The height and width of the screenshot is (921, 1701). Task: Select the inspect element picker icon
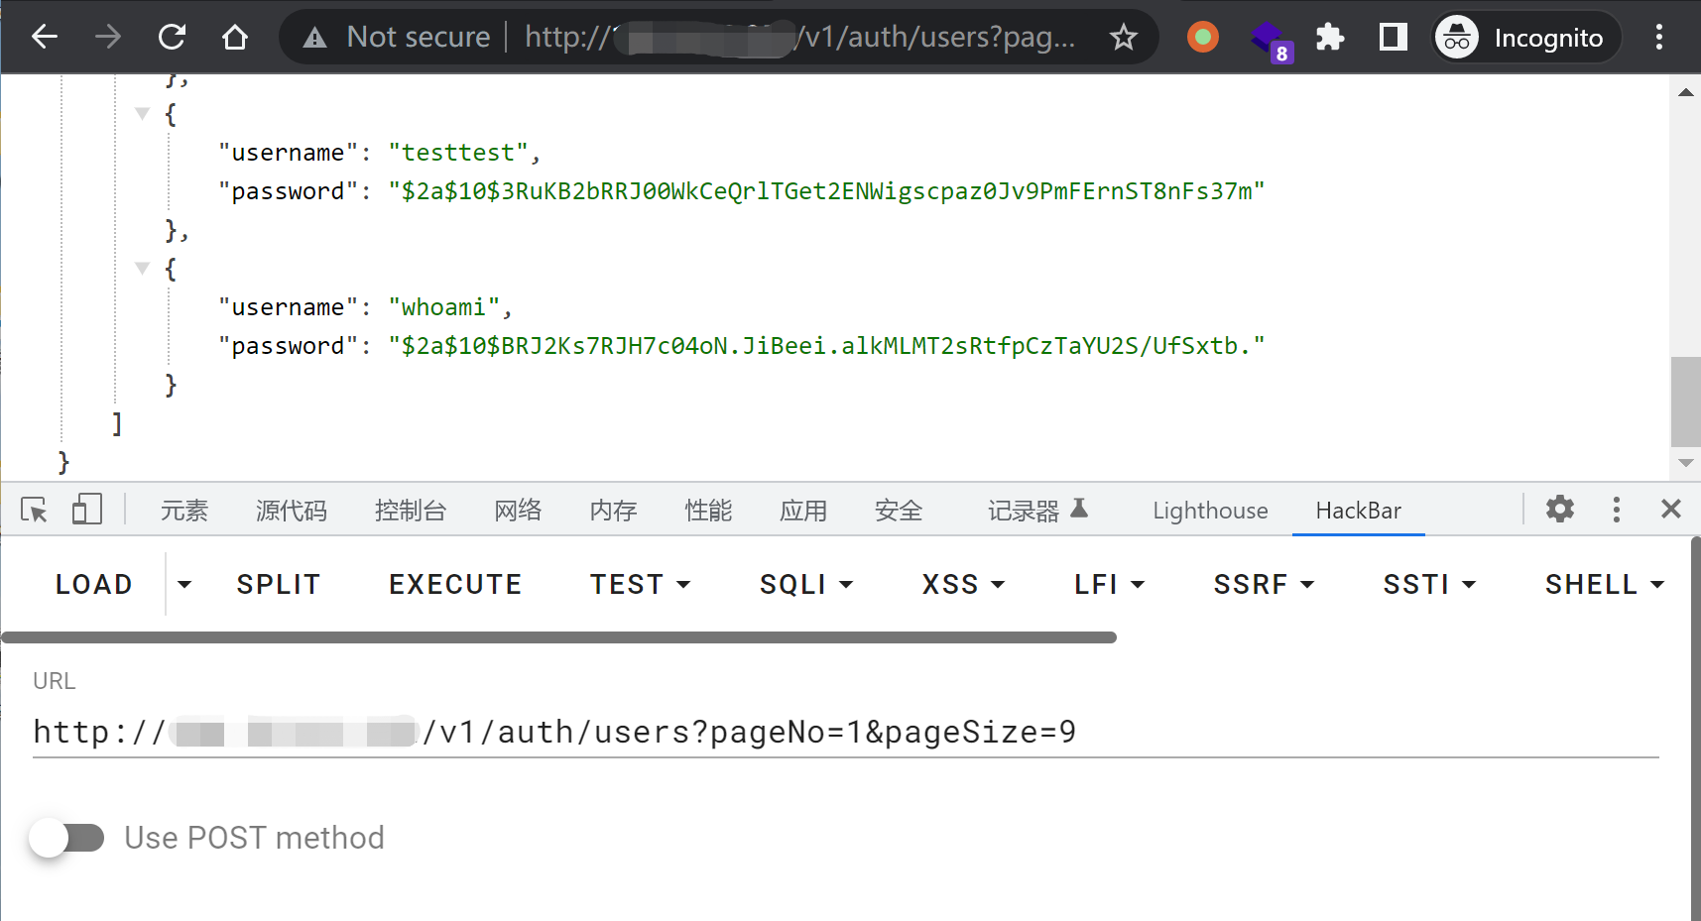pos(34,511)
